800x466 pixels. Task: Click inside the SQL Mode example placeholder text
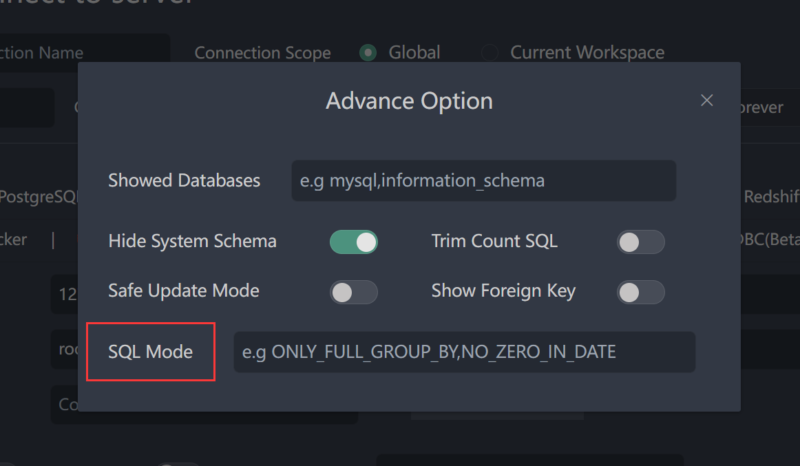click(x=428, y=351)
